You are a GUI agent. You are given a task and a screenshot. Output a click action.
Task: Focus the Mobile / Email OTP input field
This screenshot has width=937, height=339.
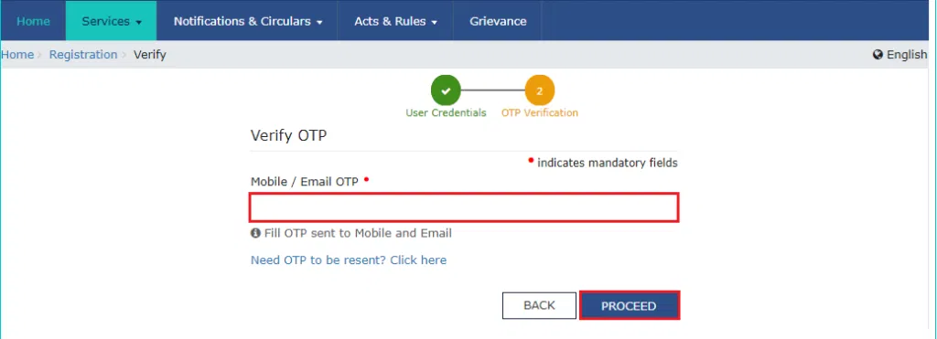point(464,207)
